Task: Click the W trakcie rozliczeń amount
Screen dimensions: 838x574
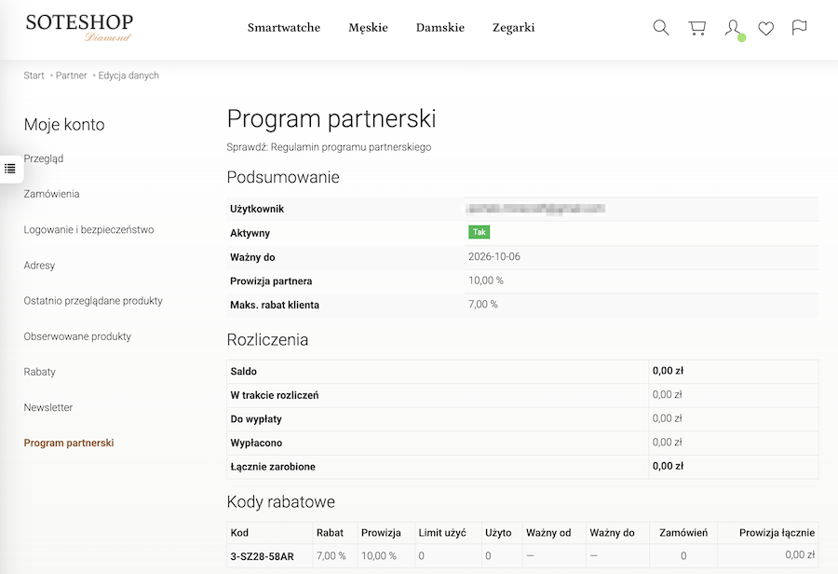Action: [667, 395]
